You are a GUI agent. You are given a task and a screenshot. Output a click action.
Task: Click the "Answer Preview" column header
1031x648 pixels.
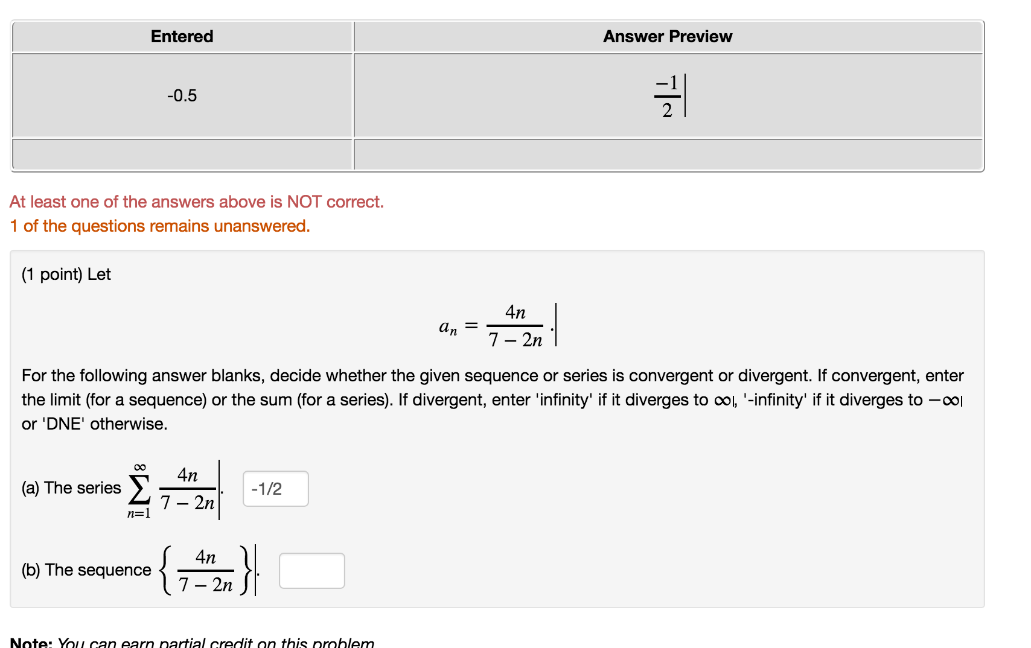click(668, 37)
